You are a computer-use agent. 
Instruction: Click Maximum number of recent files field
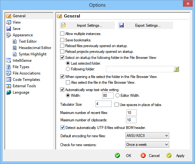tap(131, 113)
